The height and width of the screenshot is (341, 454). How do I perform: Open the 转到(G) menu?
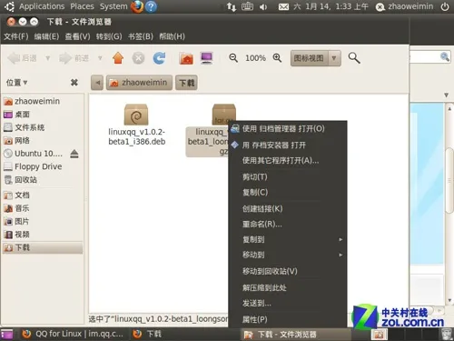109,36
